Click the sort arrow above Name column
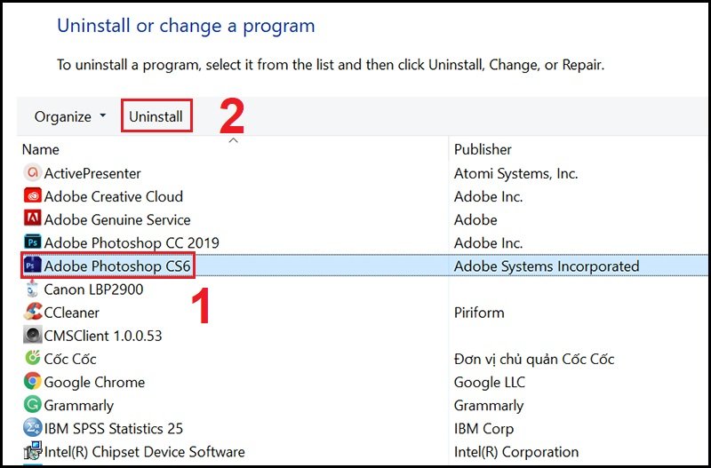 pyautogui.click(x=235, y=140)
